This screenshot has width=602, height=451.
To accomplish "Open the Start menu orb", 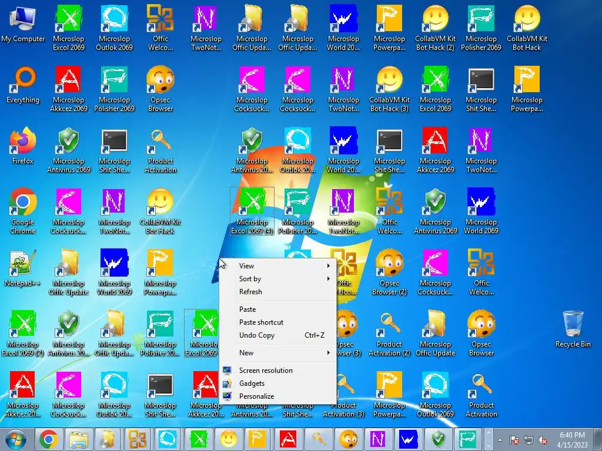I will (x=15, y=439).
